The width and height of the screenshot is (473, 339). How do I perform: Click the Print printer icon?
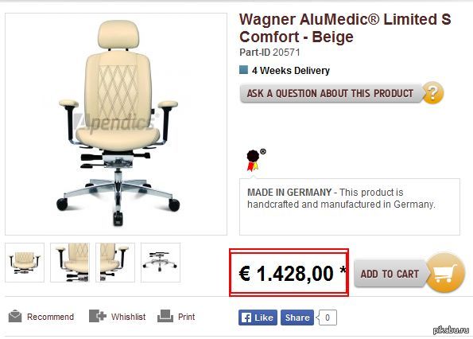point(165,316)
